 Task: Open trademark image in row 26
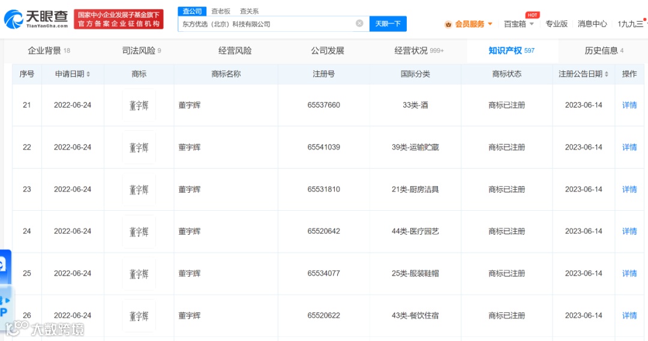139,315
